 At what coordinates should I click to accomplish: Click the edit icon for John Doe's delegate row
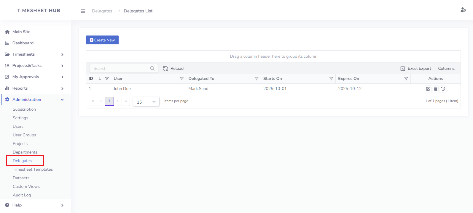pos(428,89)
